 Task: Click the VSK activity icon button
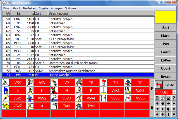tap(14, 83)
